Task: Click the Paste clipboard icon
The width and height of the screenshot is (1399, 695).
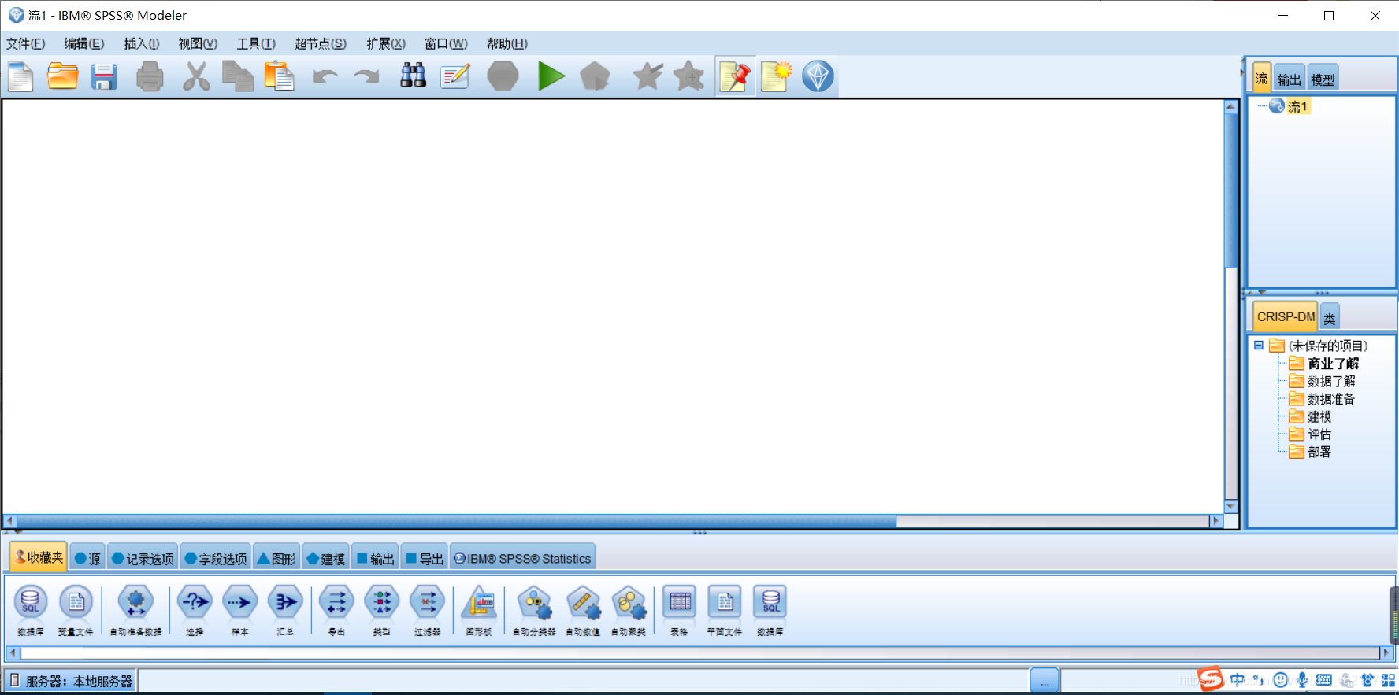Action: click(279, 76)
